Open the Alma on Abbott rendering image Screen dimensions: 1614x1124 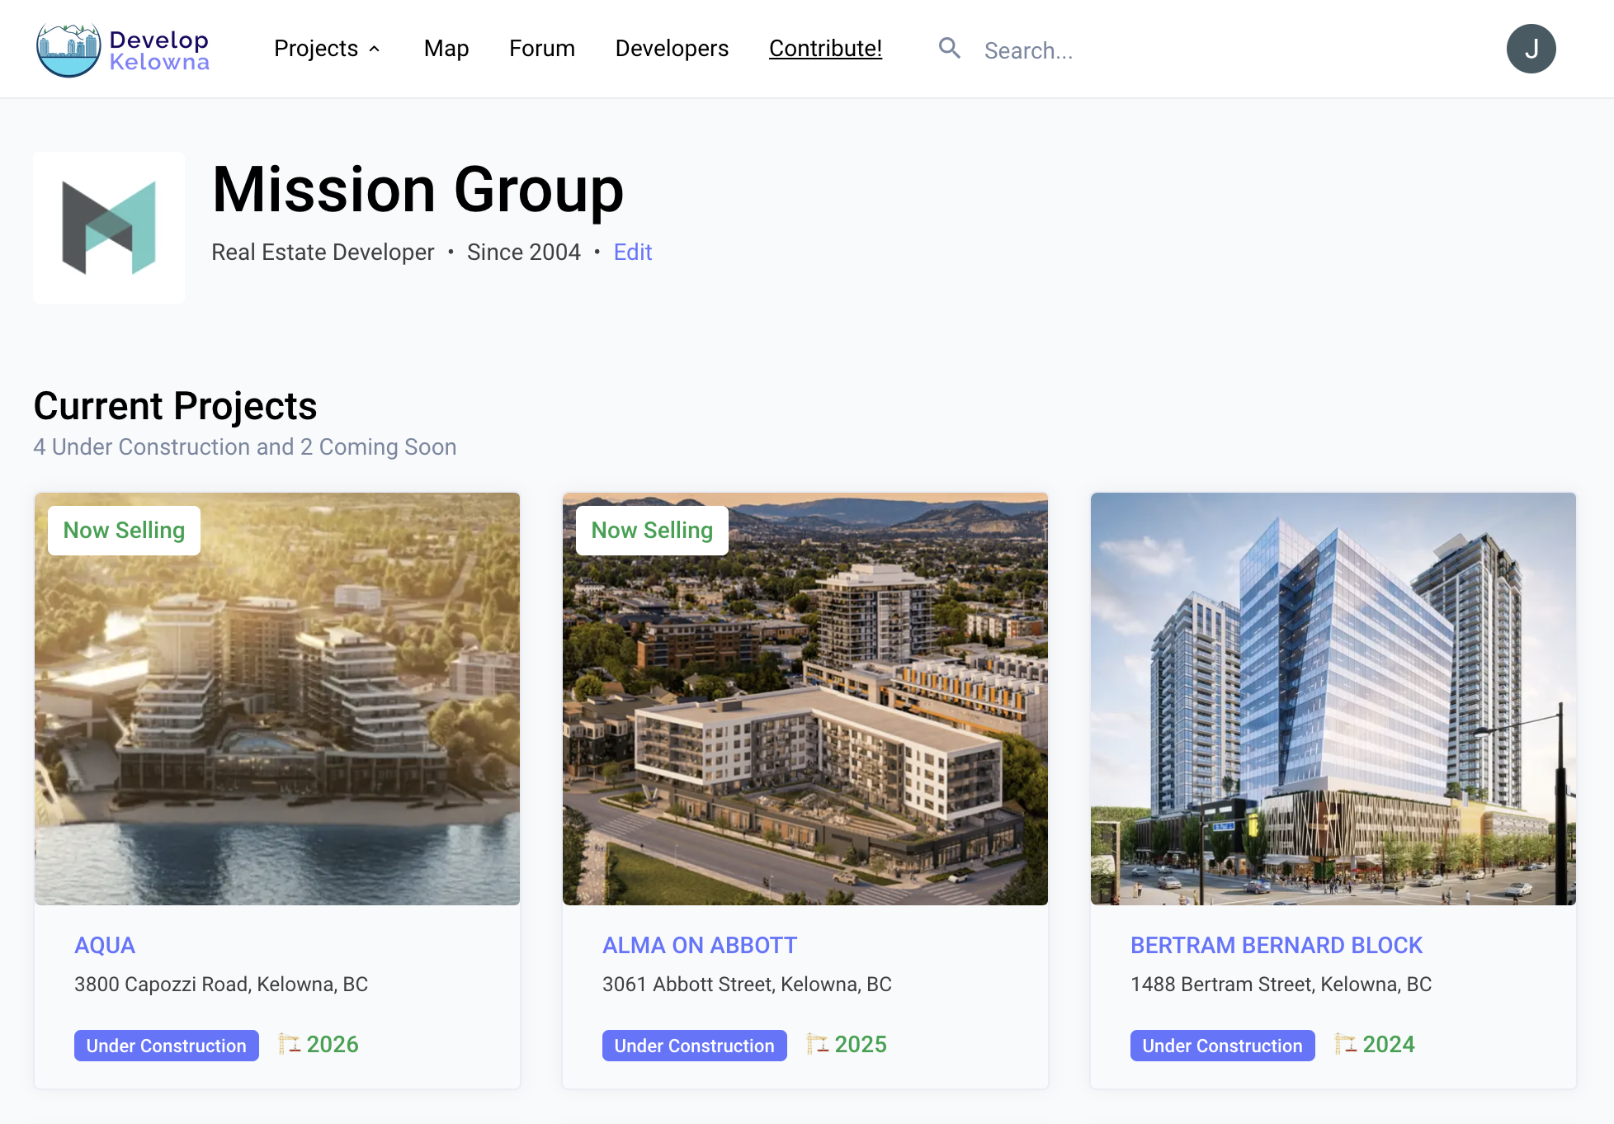[x=805, y=699]
